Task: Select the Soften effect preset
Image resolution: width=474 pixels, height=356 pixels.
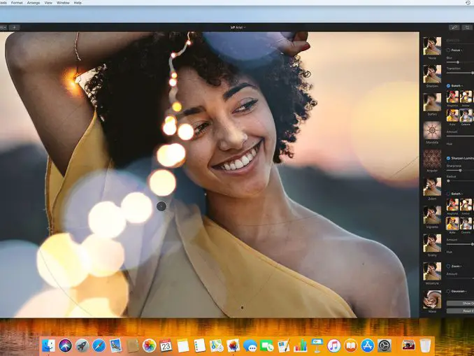Action: click(x=432, y=103)
